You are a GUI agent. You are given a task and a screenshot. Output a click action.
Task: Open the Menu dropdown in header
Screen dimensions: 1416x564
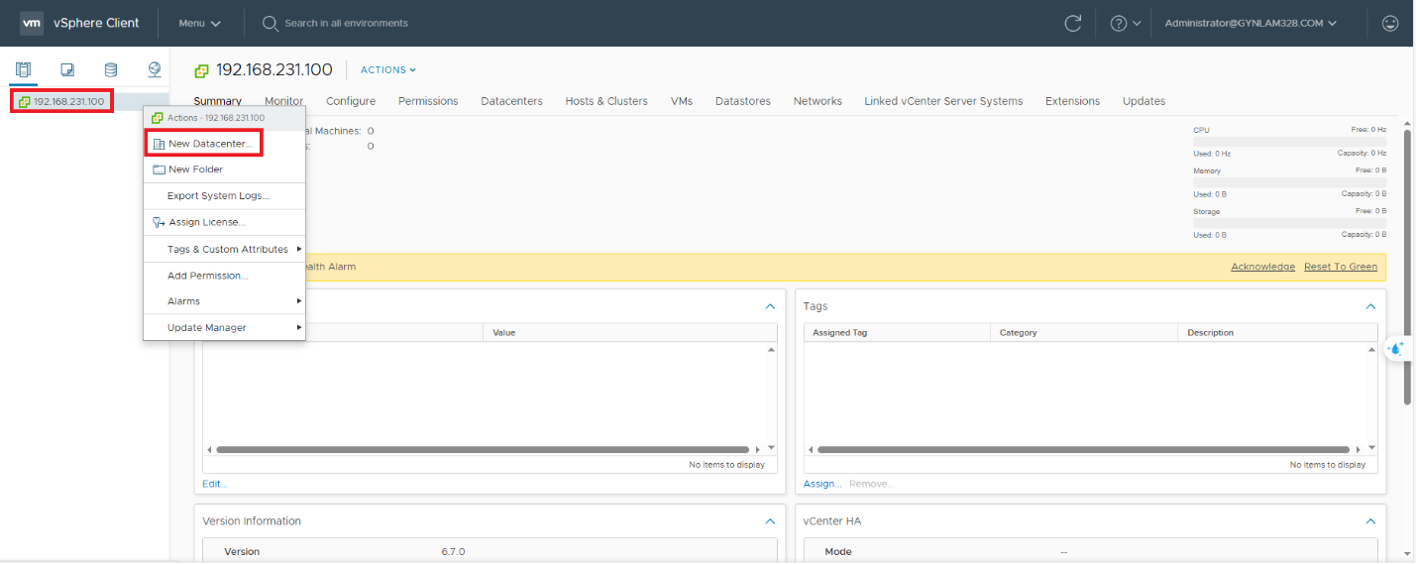(199, 23)
